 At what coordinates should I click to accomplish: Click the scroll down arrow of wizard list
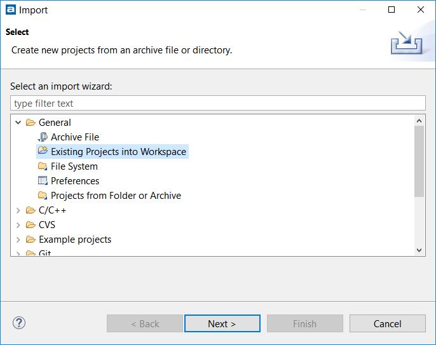click(x=419, y=250)
